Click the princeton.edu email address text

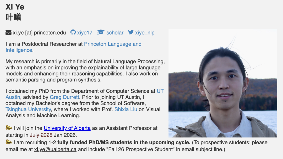point(39,33)
